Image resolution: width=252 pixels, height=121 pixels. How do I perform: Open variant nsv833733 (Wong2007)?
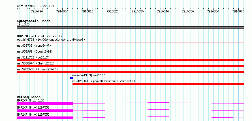click(34, 46)
